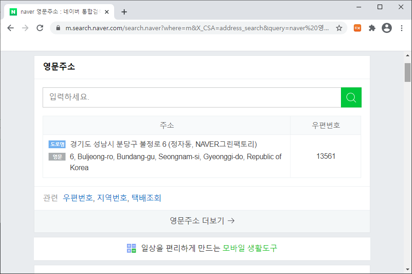Select the English address 6, Buljeong-ro
The width and height of the screenshot is (412, 274).
pos(176,162)
